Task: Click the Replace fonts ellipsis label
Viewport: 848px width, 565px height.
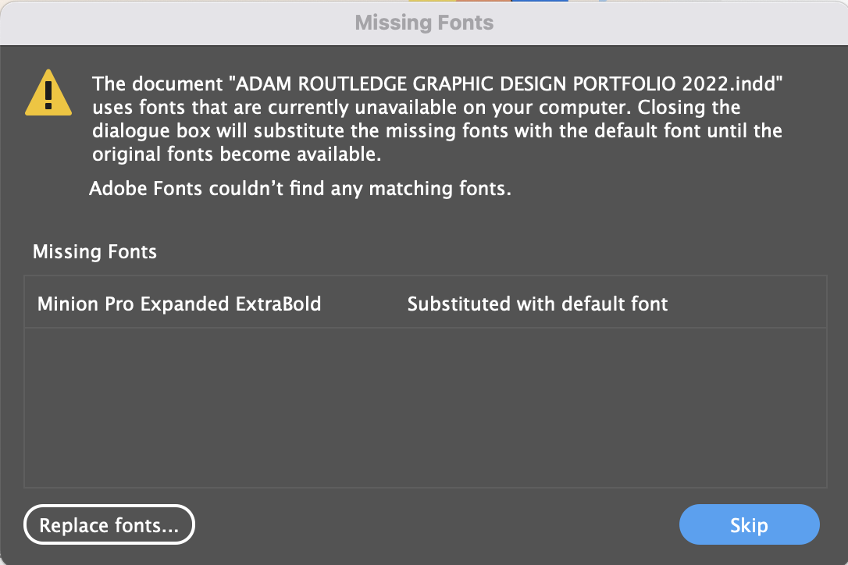Action: point(109,524)
